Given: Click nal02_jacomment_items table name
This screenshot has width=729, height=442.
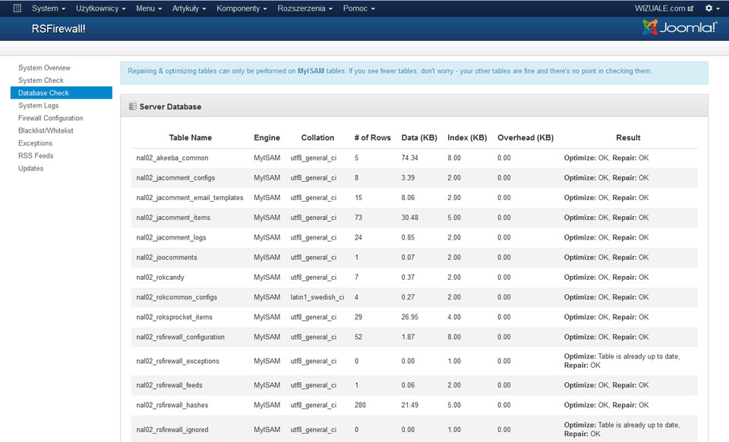Looking at the screenshot, I should point(173,218).
